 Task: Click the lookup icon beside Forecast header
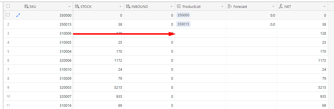pos(230,6)
